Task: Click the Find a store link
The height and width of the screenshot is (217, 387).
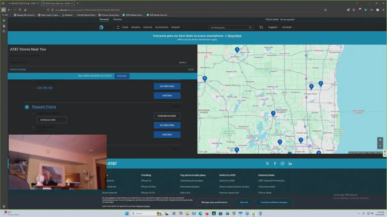Action: [x=272, y=19]
